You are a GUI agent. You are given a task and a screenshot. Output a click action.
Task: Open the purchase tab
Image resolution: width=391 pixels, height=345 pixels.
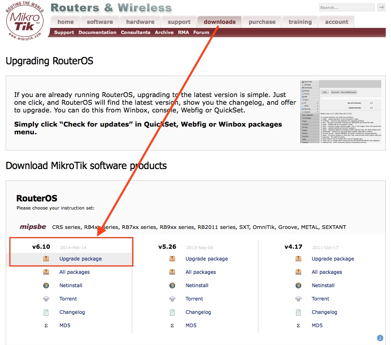click(262, 22)
